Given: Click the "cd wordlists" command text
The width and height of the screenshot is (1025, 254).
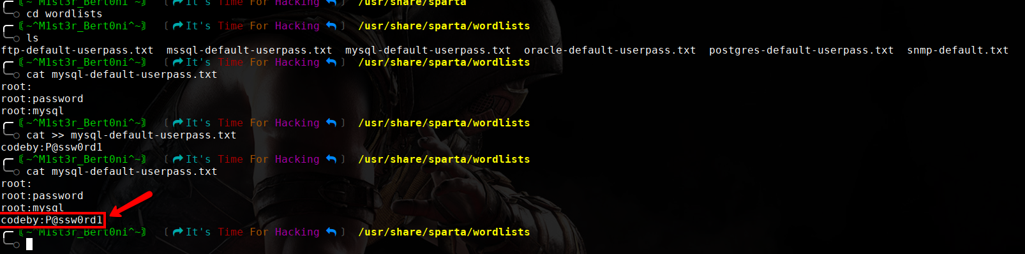Looking at the screenshot, I should pyautogui.click(x=64, y=14).
